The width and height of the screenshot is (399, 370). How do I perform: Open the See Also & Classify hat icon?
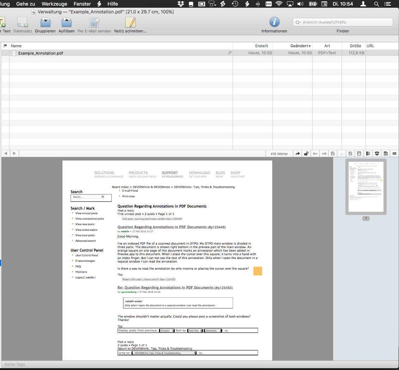pyautogui.click(x=377, y=154)
